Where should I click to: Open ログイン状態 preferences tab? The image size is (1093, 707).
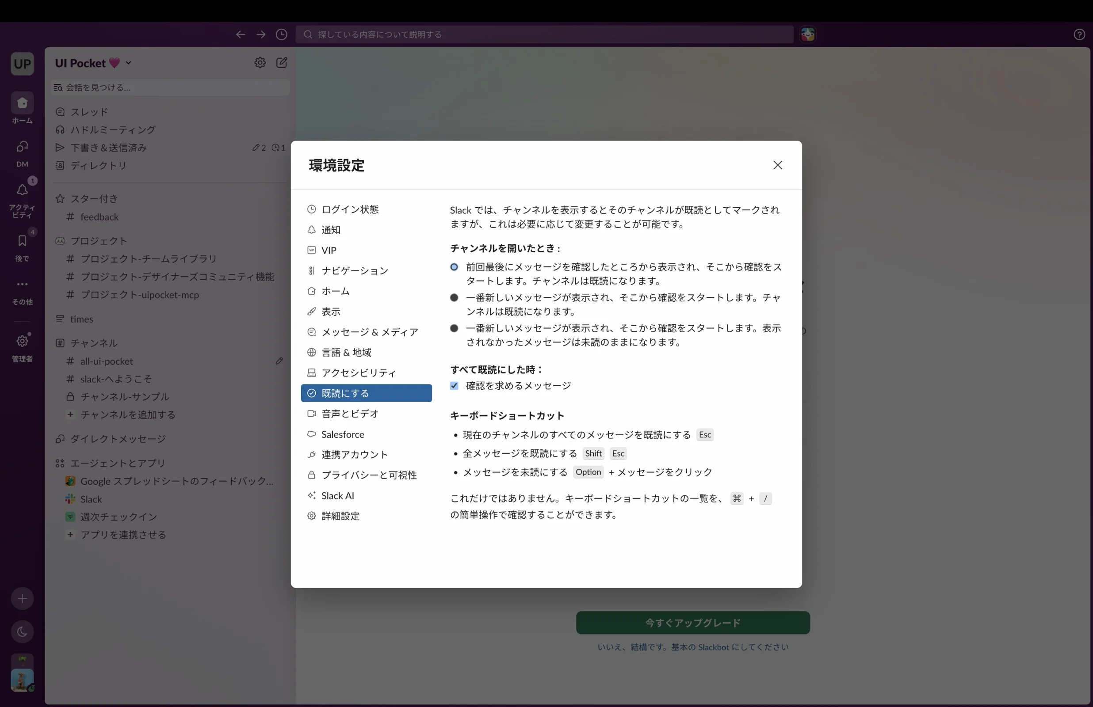pos(366,209)
